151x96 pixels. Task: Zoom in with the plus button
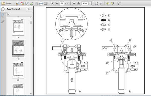click(79, 4)
